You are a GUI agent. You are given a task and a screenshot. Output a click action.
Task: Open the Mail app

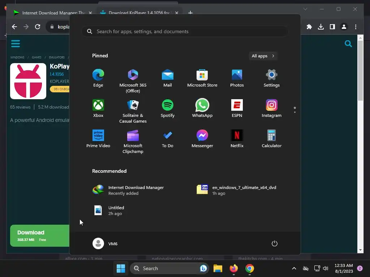click(168, 78)
